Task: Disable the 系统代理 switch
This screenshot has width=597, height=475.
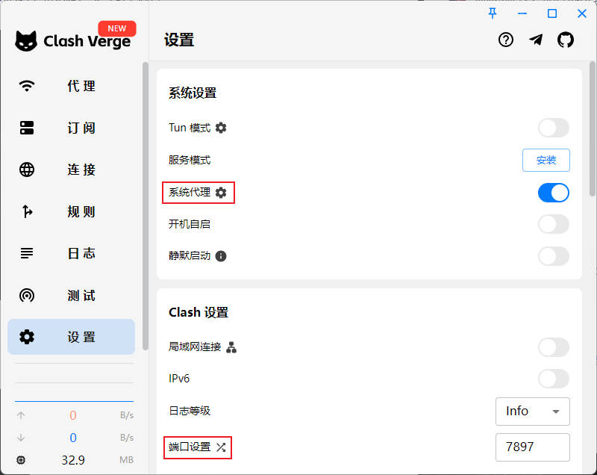Action: [554, 193]
